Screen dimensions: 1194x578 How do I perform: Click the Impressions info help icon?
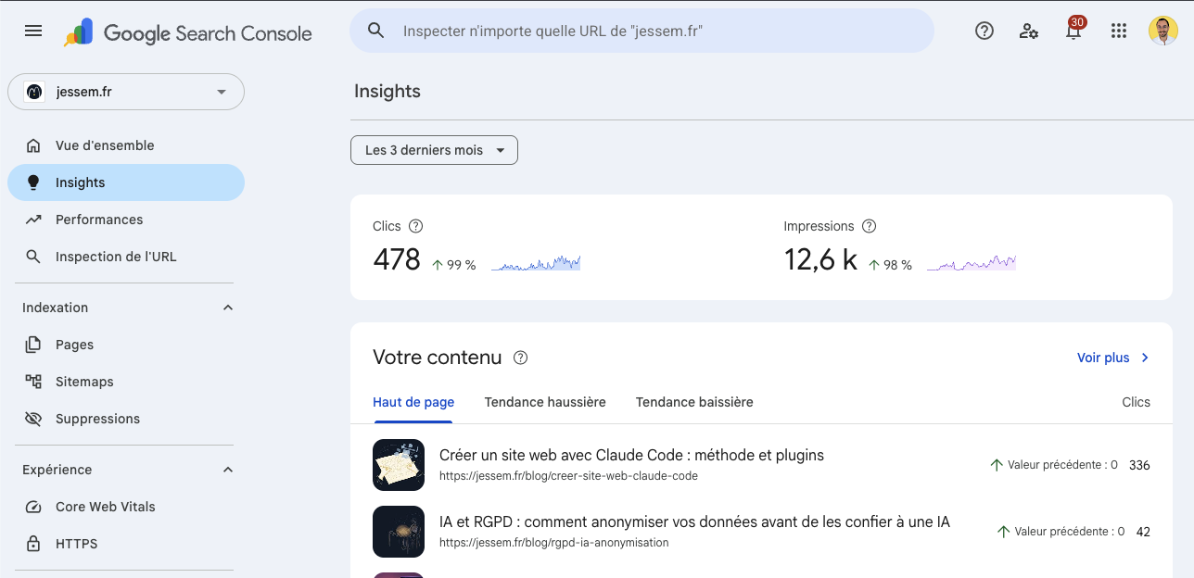(869, 226)
